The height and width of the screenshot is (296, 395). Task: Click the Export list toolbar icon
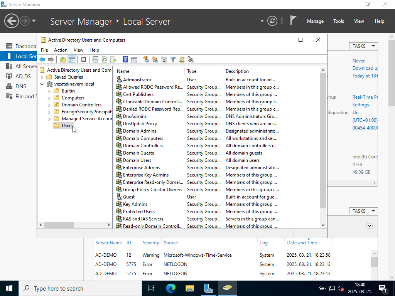[113, 59]
